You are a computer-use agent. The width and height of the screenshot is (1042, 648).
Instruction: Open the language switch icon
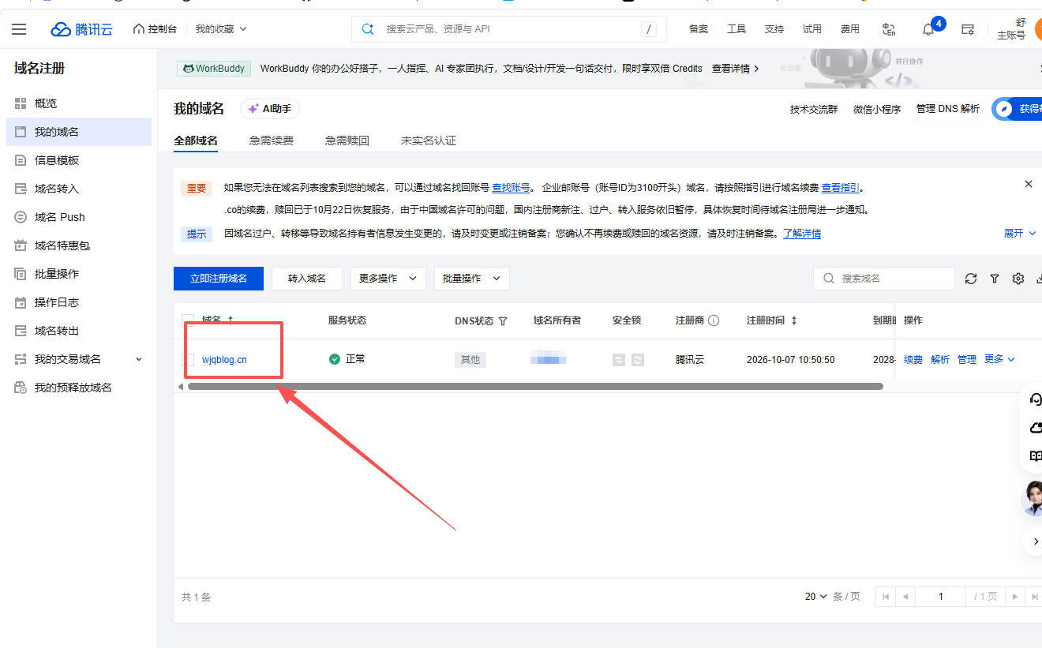[889, 29]
